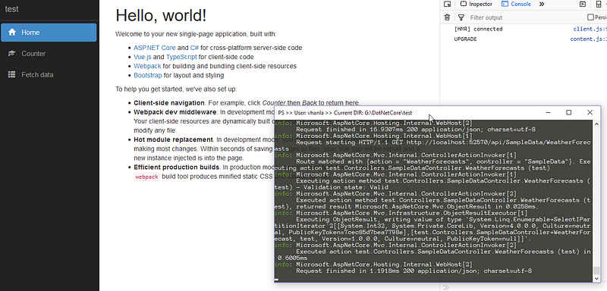Follow the ASP.NET Core link

[x=155, y=48]
